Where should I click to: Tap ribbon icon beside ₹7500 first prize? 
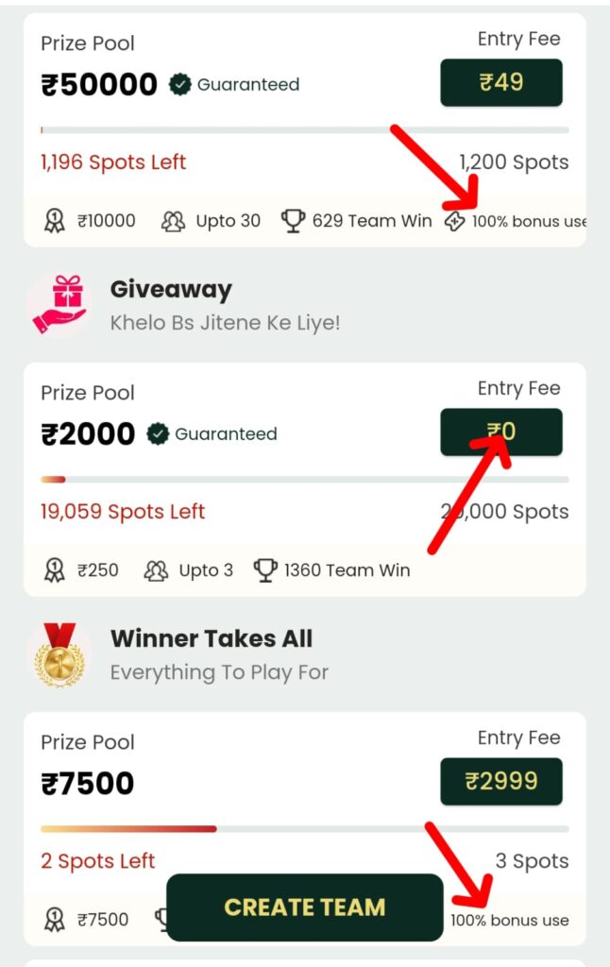click(54, 920)
